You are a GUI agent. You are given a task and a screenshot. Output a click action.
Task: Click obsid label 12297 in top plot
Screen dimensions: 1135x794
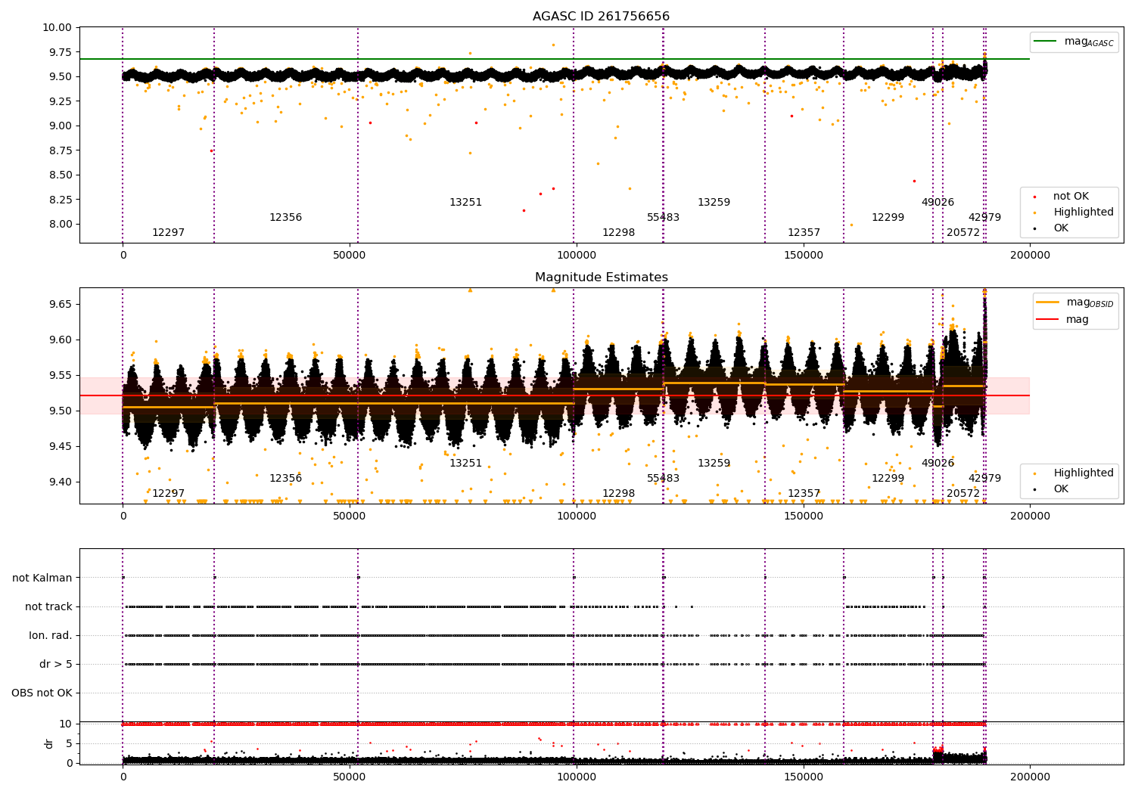click(168, 233)
